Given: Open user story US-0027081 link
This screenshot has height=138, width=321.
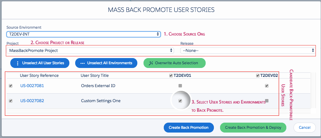Looking at the screenshot, I should coord(32,86).
